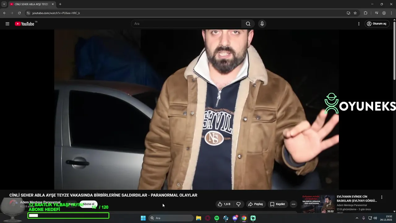The height and width of the screenshot is (223, 396).
Task: Close the CİNLİ SEHER ABLA tab
Action: coord(53,4)
